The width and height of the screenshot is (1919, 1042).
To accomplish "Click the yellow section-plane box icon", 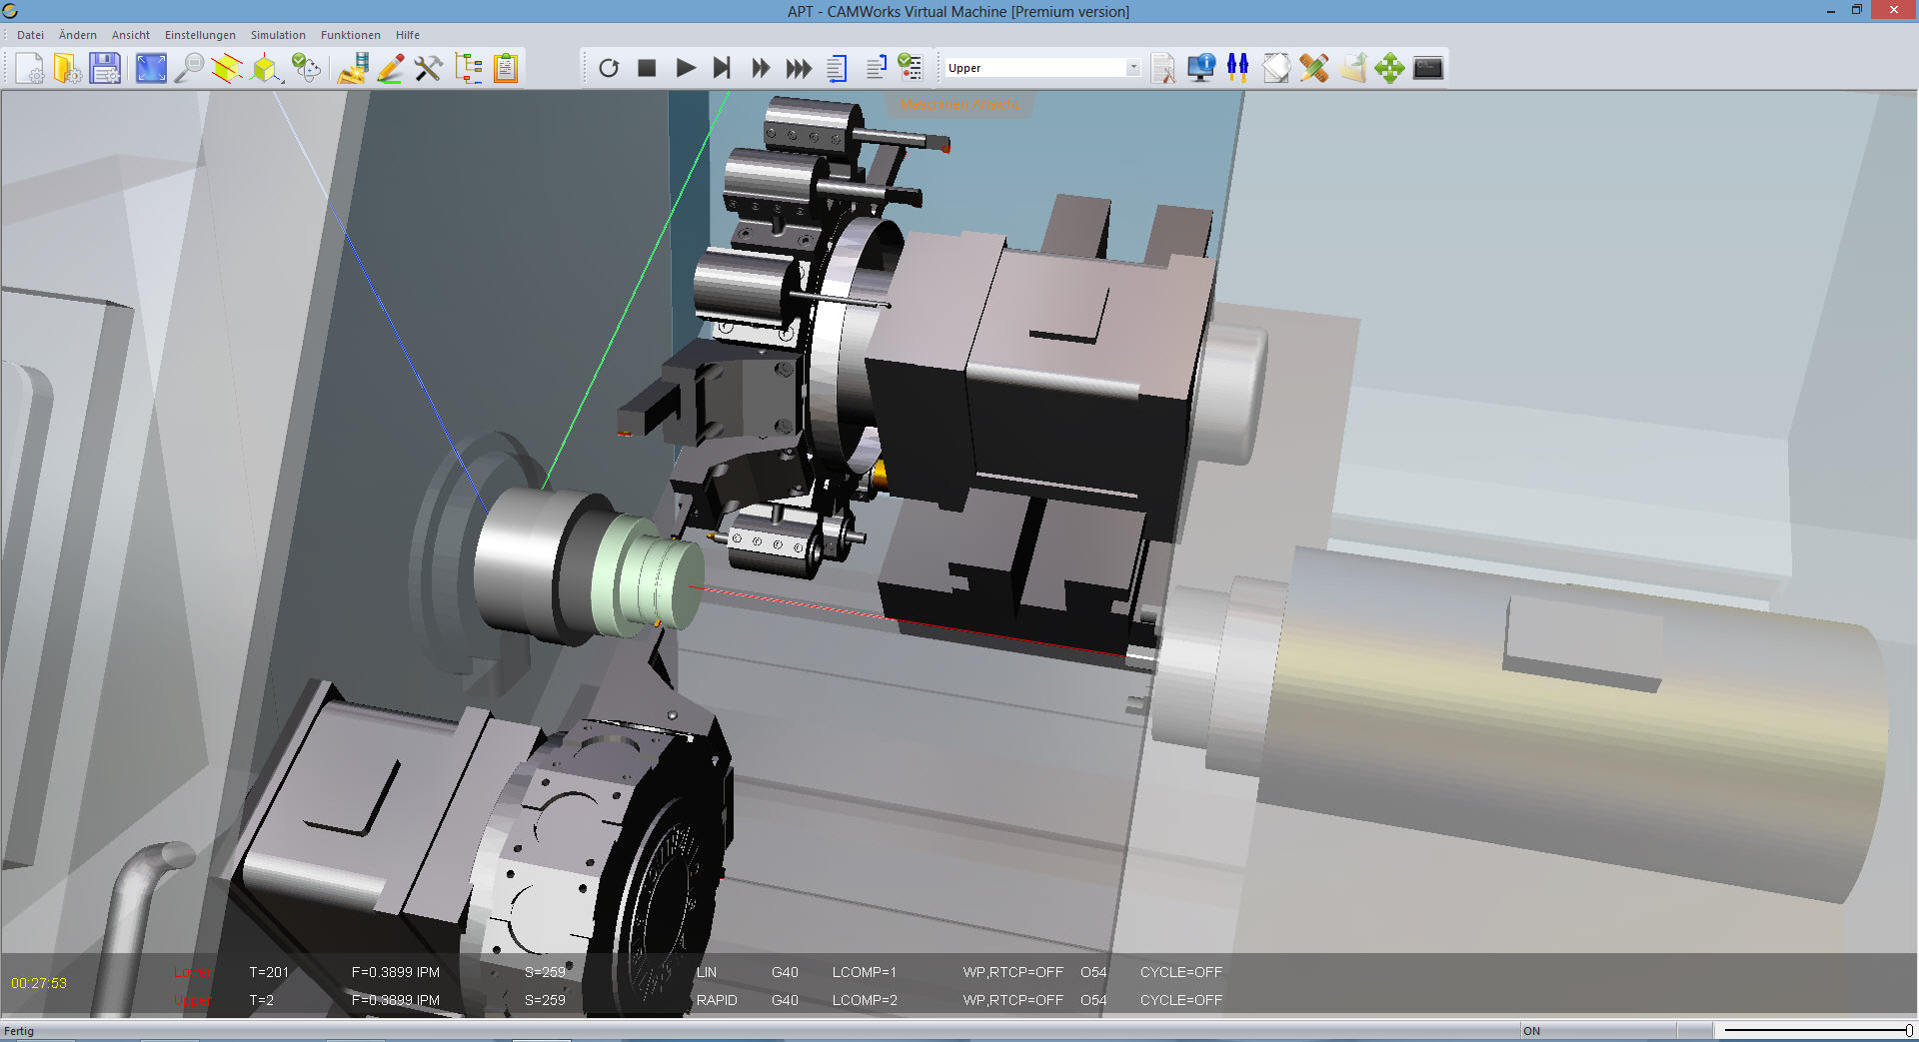I will (x=227, y=68).
